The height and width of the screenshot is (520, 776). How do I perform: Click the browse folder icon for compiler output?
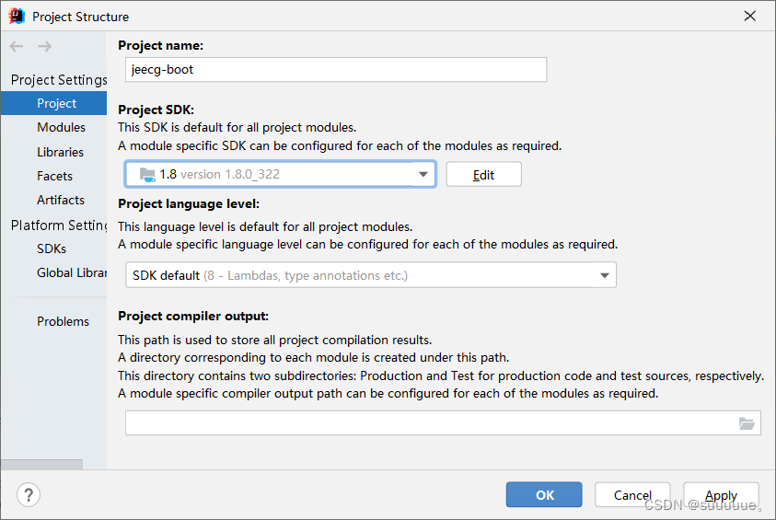pos(747,423)
